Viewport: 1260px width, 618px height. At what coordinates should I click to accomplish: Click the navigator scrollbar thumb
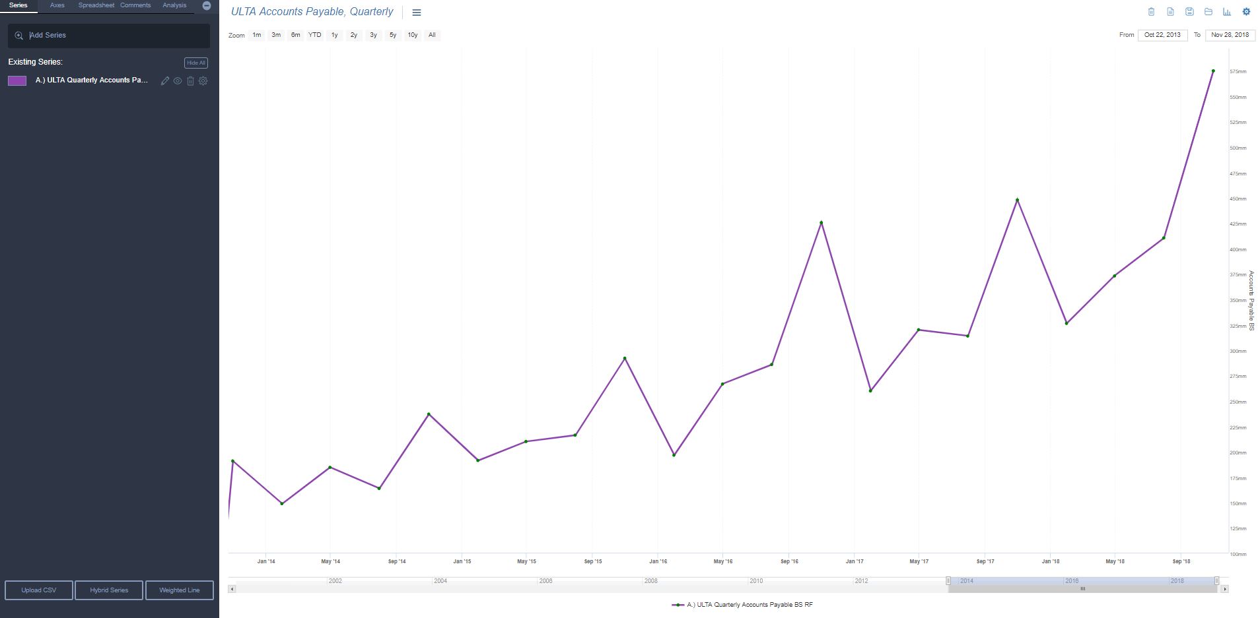coord(1082,589)
